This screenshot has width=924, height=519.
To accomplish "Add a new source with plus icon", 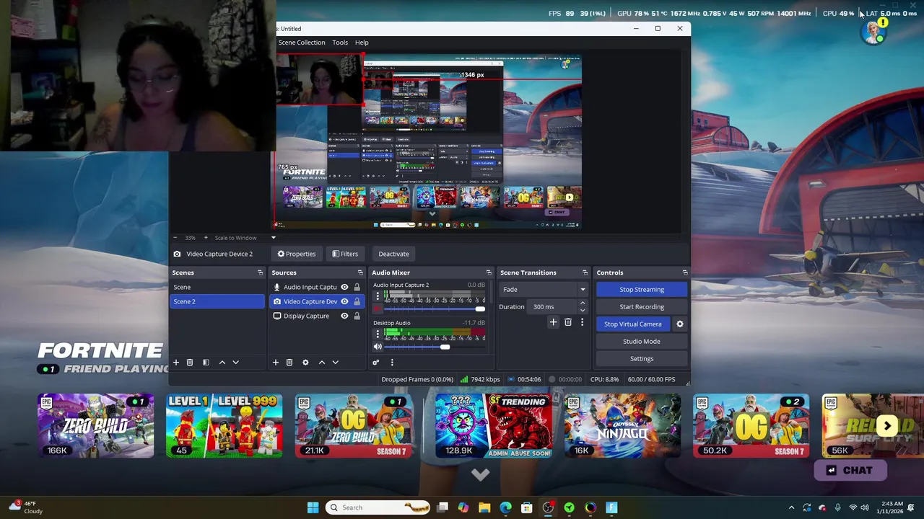I will pyautogui.click(x=275, y=363).
